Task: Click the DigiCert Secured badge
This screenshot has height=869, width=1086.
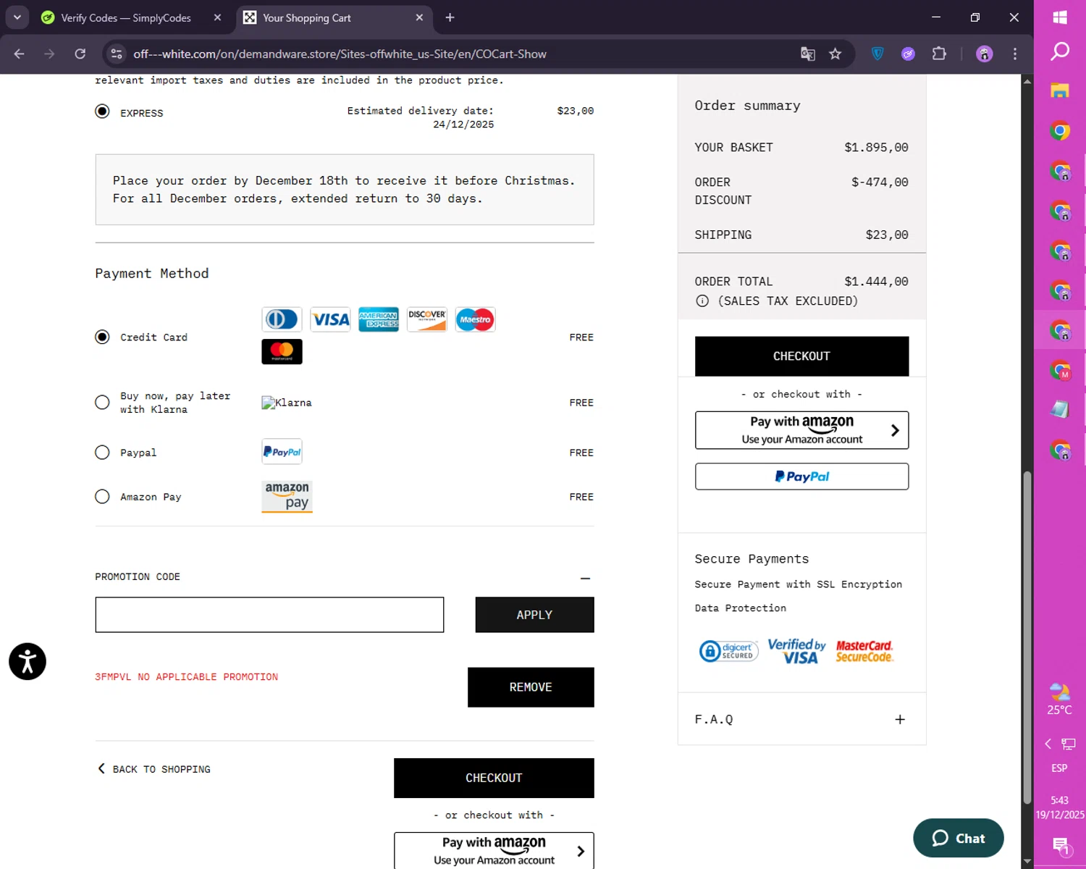Action: pyautogui.click(x=728, y=651)
